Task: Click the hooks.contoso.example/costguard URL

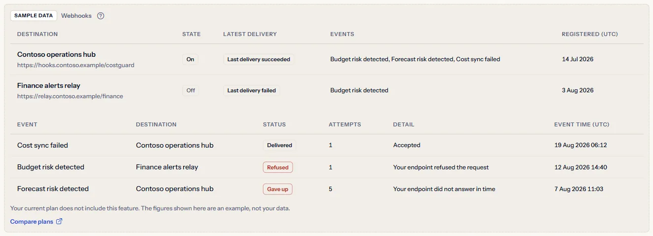Action: pyautogui.click(x=76, y=65)
